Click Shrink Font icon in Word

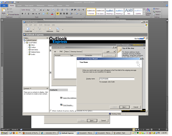pyautogui.click(x=44, y=10)
